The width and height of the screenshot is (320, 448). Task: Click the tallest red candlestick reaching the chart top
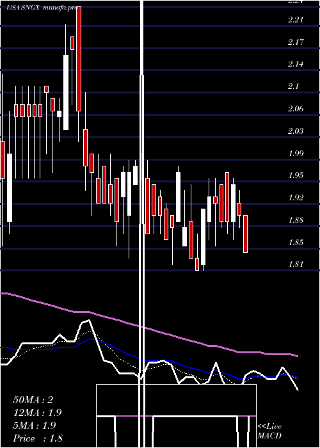(x=79, y=59)
